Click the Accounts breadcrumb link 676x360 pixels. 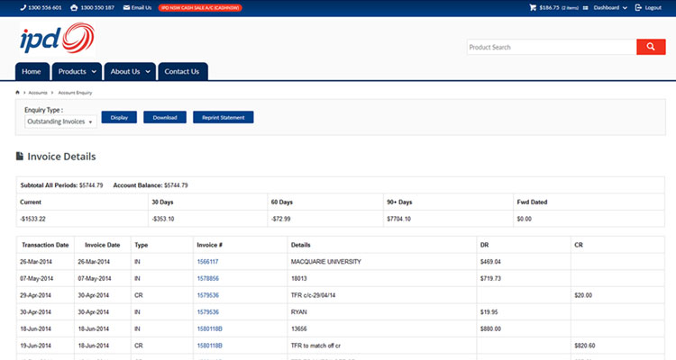click(x=38, y=93)
